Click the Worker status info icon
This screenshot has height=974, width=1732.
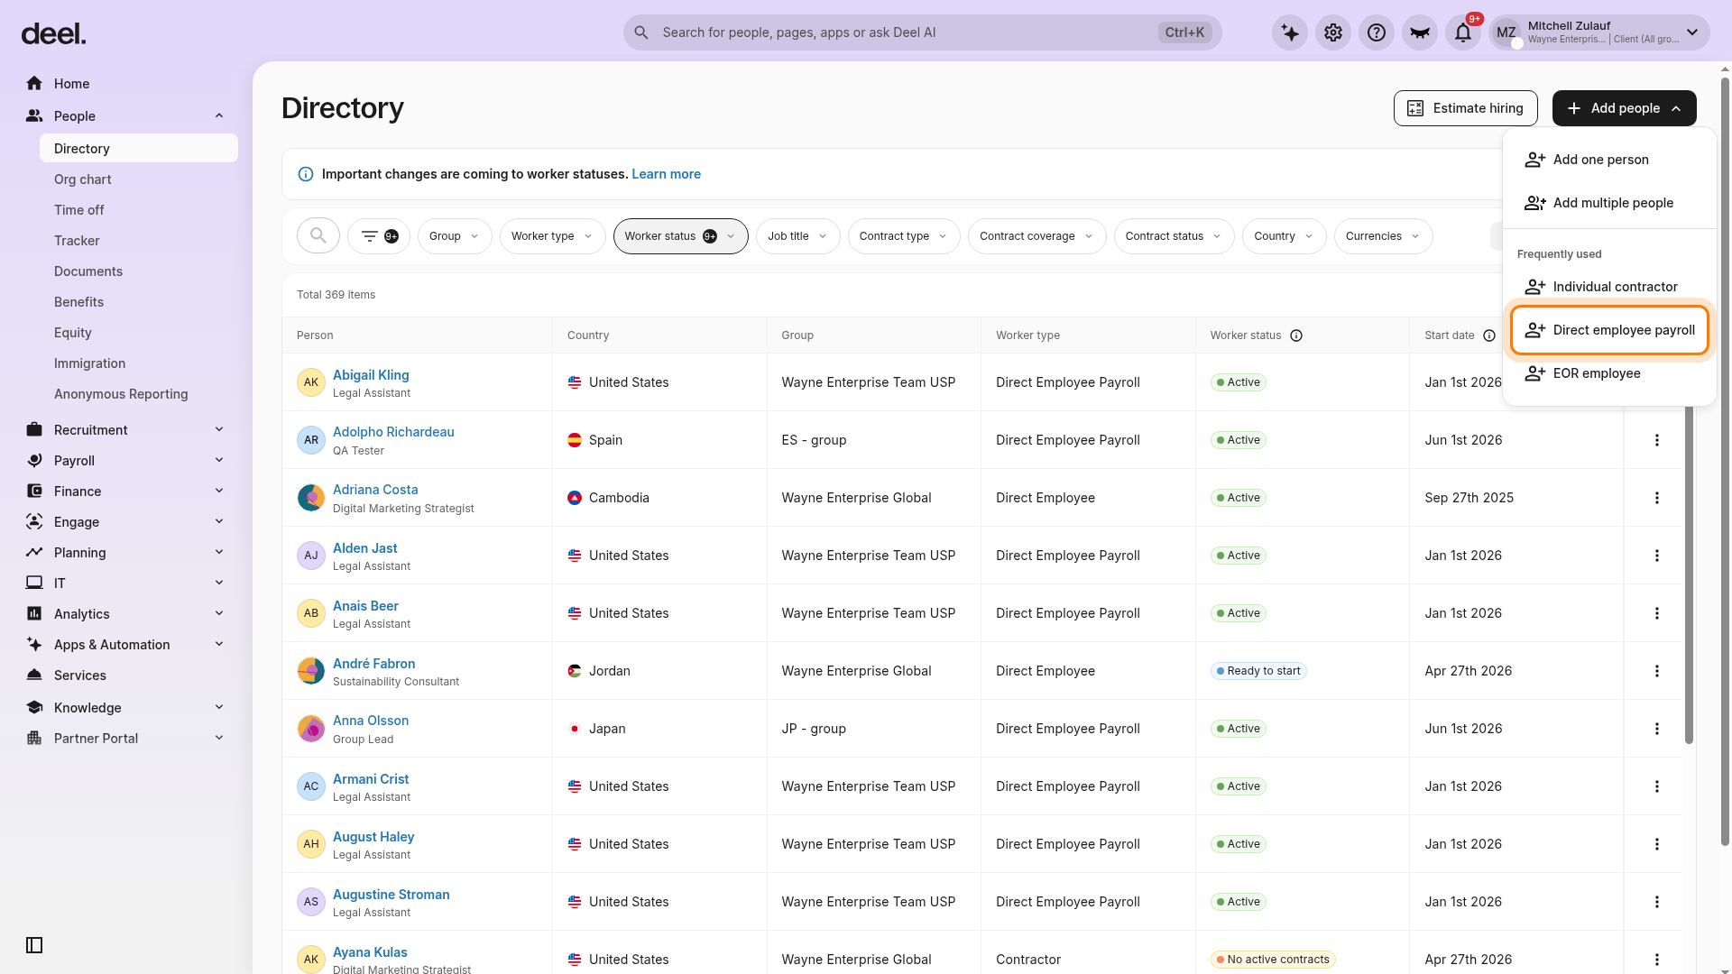1296,335
